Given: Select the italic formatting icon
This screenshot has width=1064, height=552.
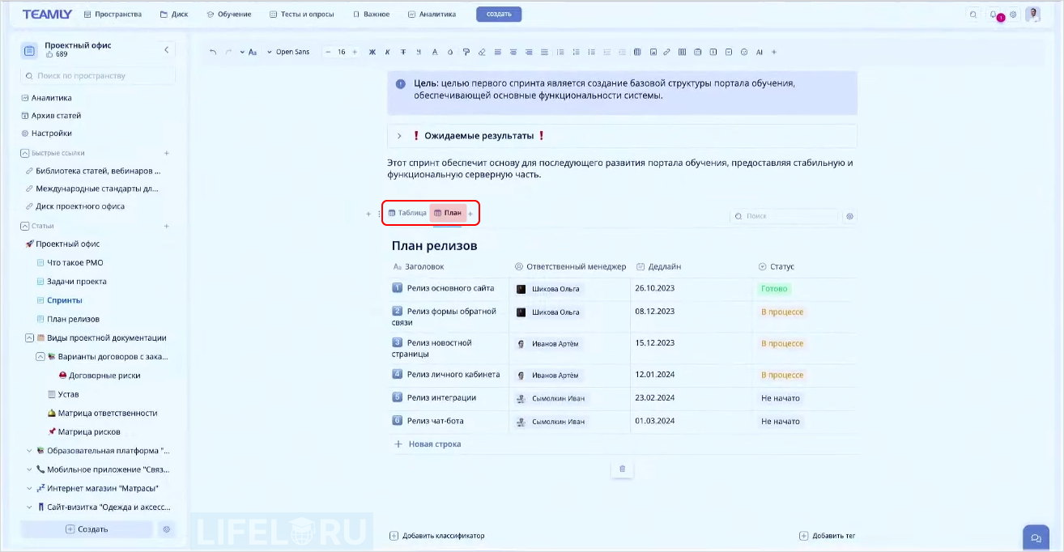Looking at the screenshot, I should 387,51.
